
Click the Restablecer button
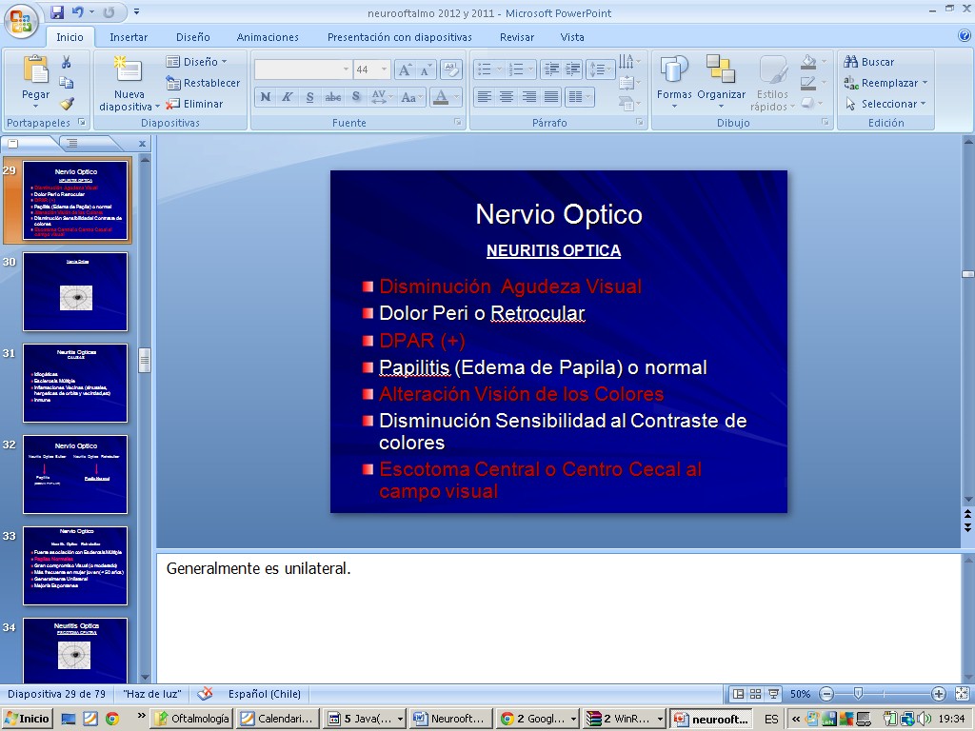point(203,83)
